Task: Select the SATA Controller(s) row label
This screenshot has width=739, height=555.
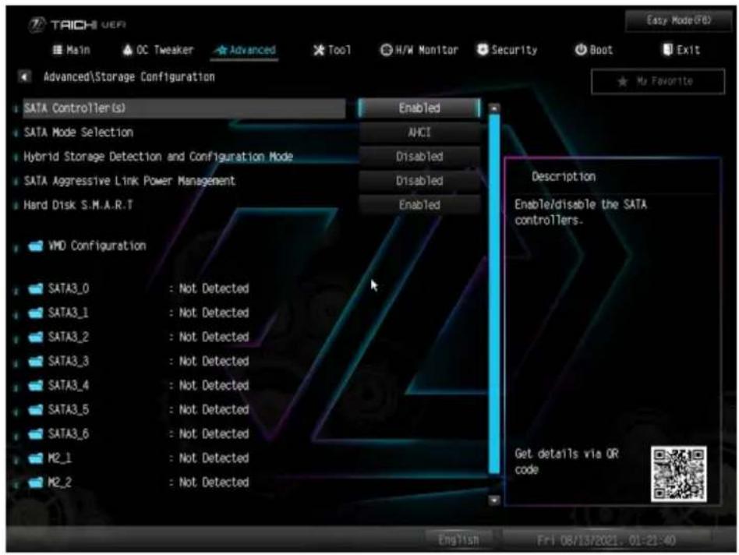Action: [x=184, y=108]
